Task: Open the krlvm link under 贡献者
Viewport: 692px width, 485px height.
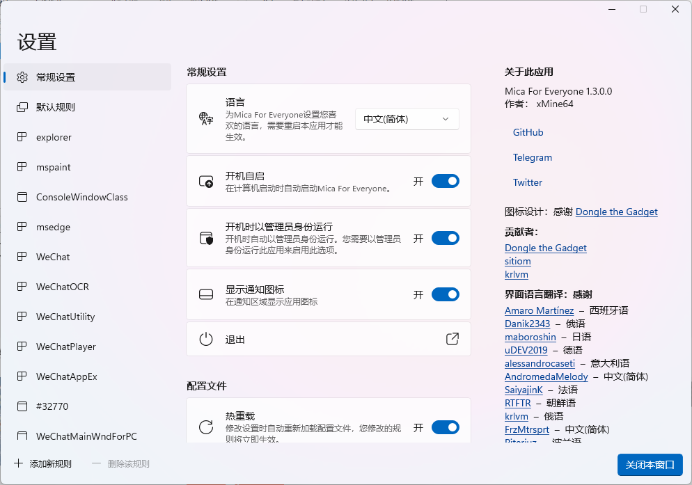Action: point(517,274)
